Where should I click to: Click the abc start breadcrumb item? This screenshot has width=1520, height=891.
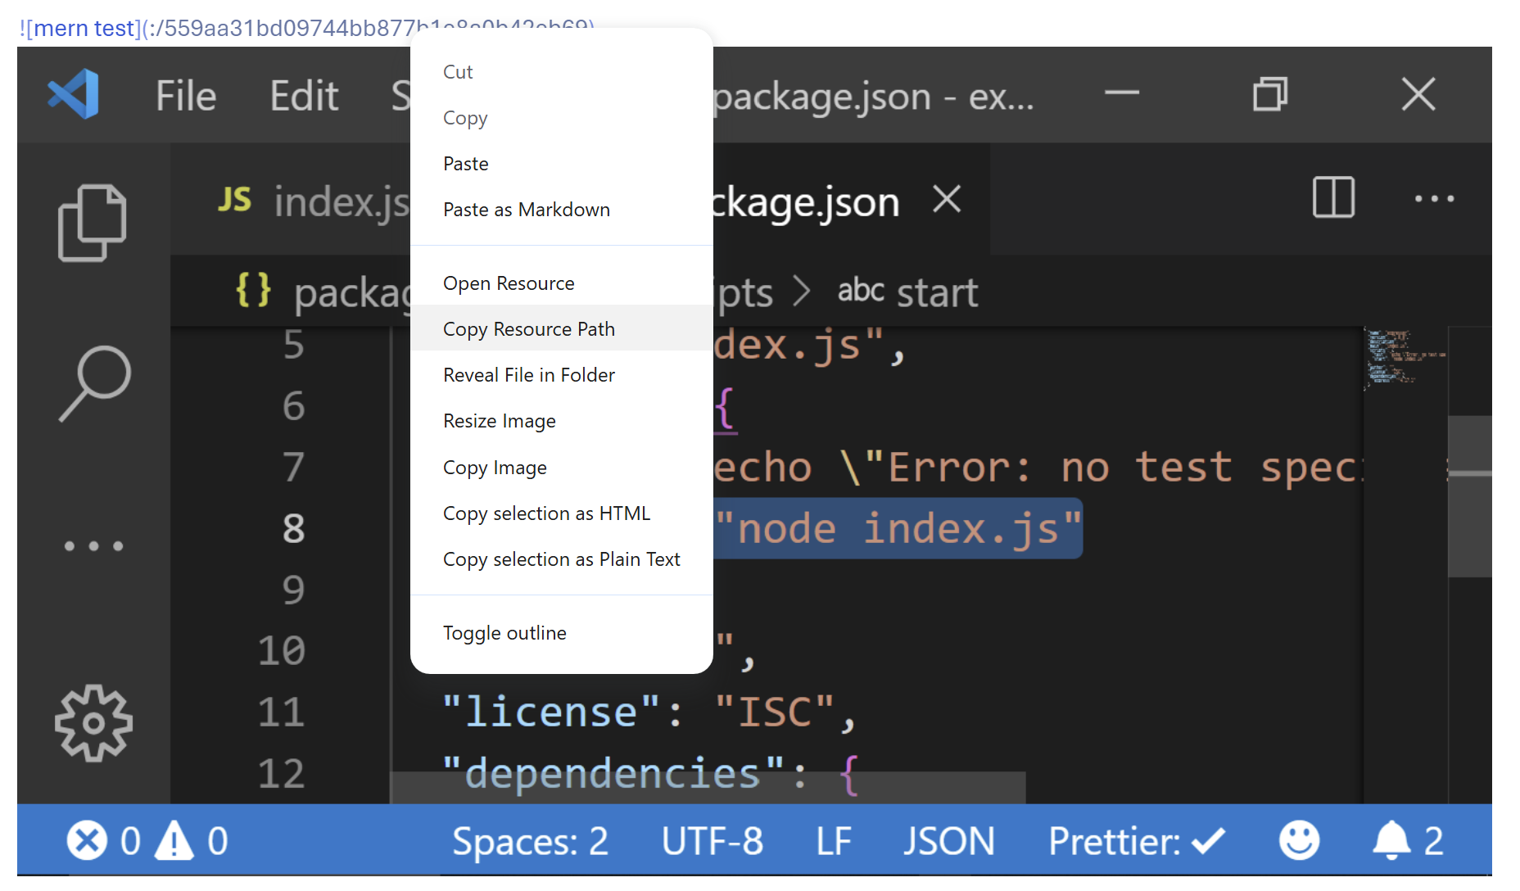907,292
